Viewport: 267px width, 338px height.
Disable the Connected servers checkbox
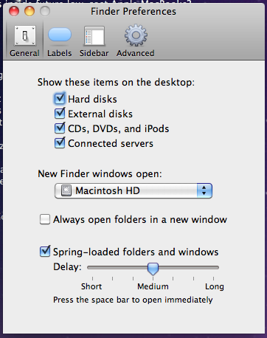coord(60,143)
